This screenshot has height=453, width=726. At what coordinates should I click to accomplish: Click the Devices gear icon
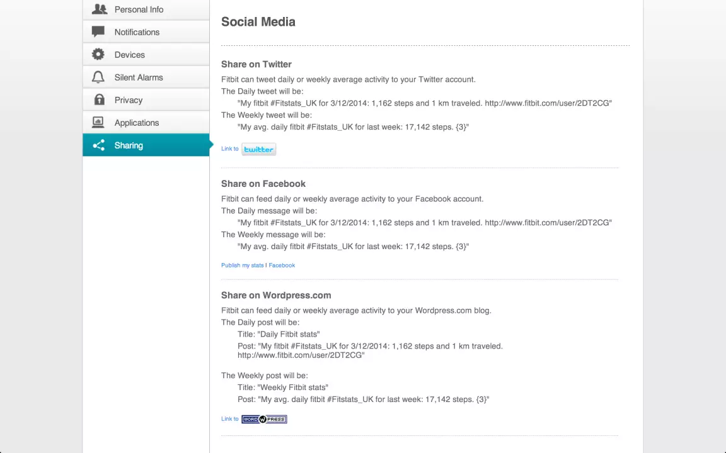point(98,54)
